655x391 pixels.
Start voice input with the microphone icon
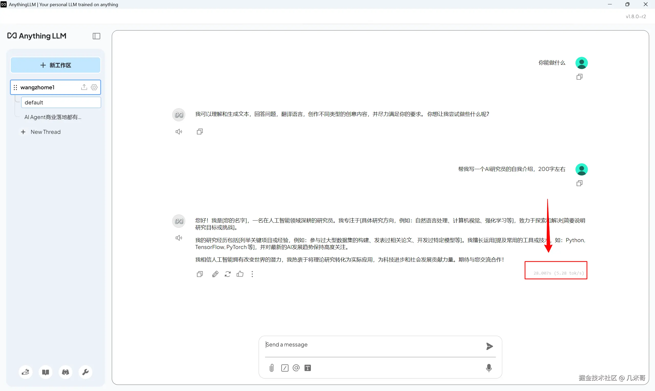[x=489, y=368]
